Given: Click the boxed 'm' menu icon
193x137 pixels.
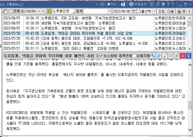Looking at the screenshot, I should point(102,5).
